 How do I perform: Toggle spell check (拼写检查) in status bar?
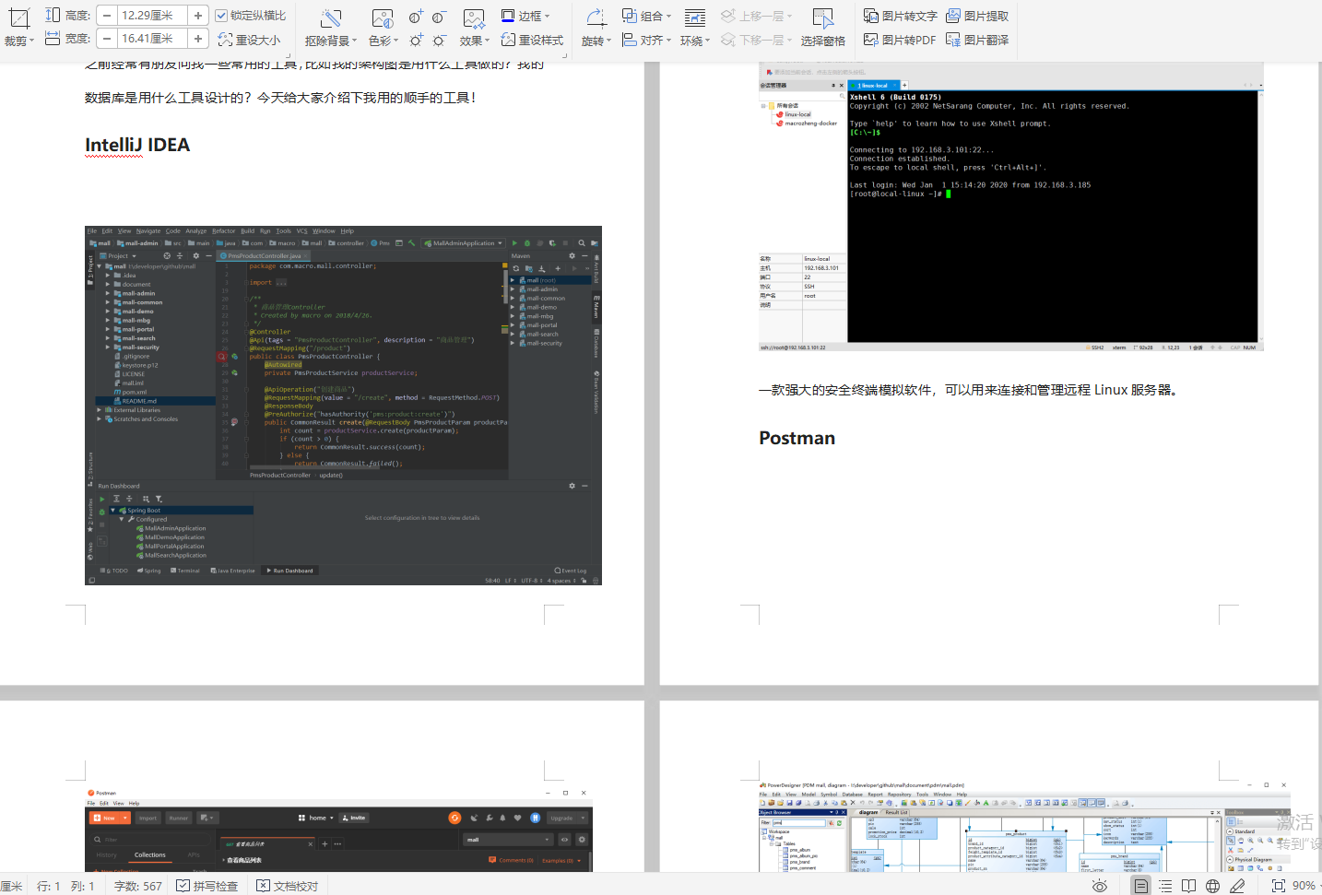coord(207,886)
